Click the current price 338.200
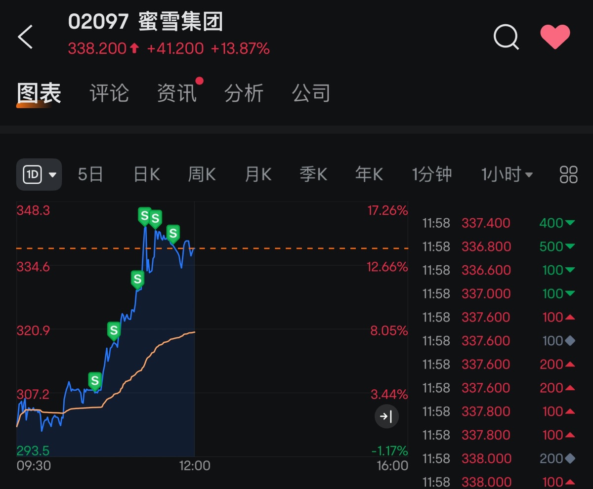 click(x=97, y=48)
